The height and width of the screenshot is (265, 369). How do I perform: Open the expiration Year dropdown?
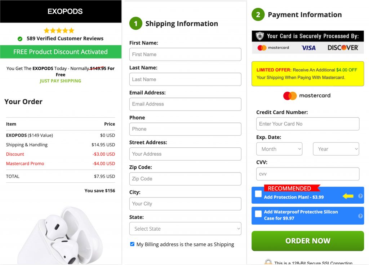pyautogui.click(x=336, y=149)
